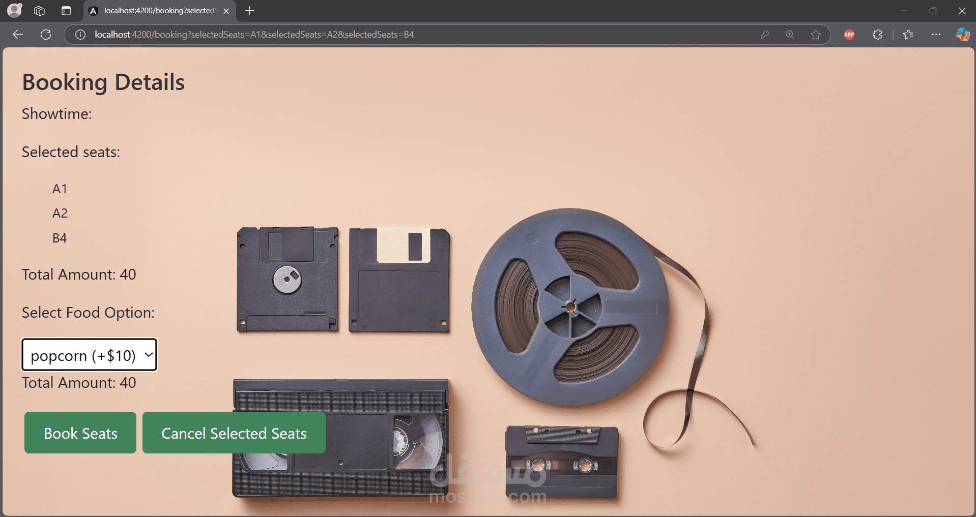
Task: Open the tab actions menu icon
Action: [x=66, y=11]
